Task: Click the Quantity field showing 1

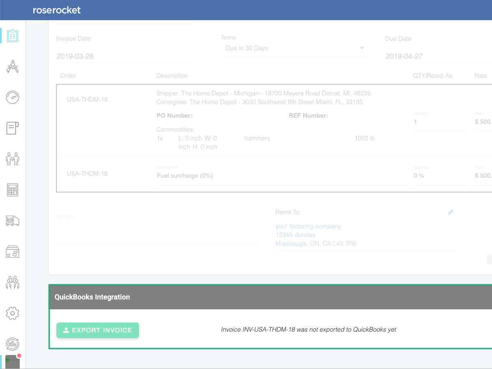Action: point(440,122)
